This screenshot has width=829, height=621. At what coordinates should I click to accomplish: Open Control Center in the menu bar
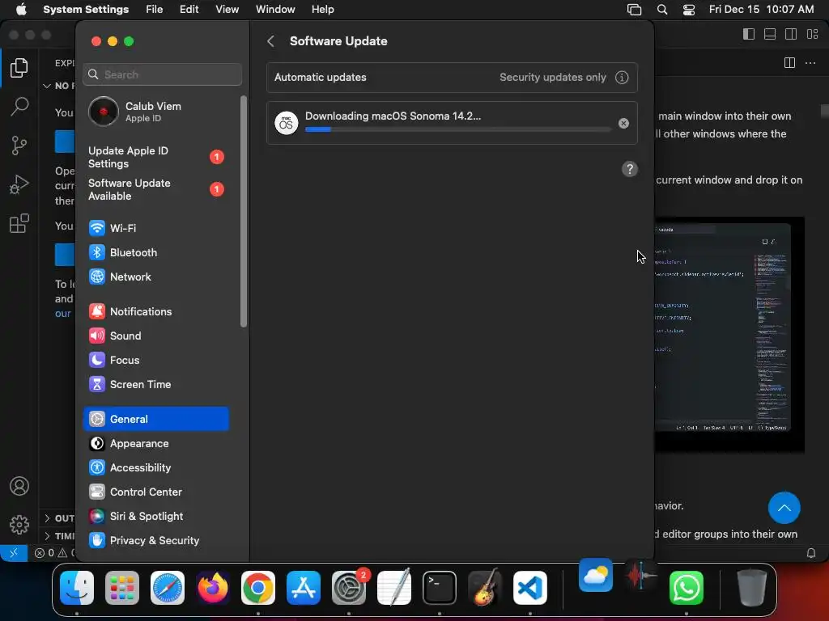point(688,10)
